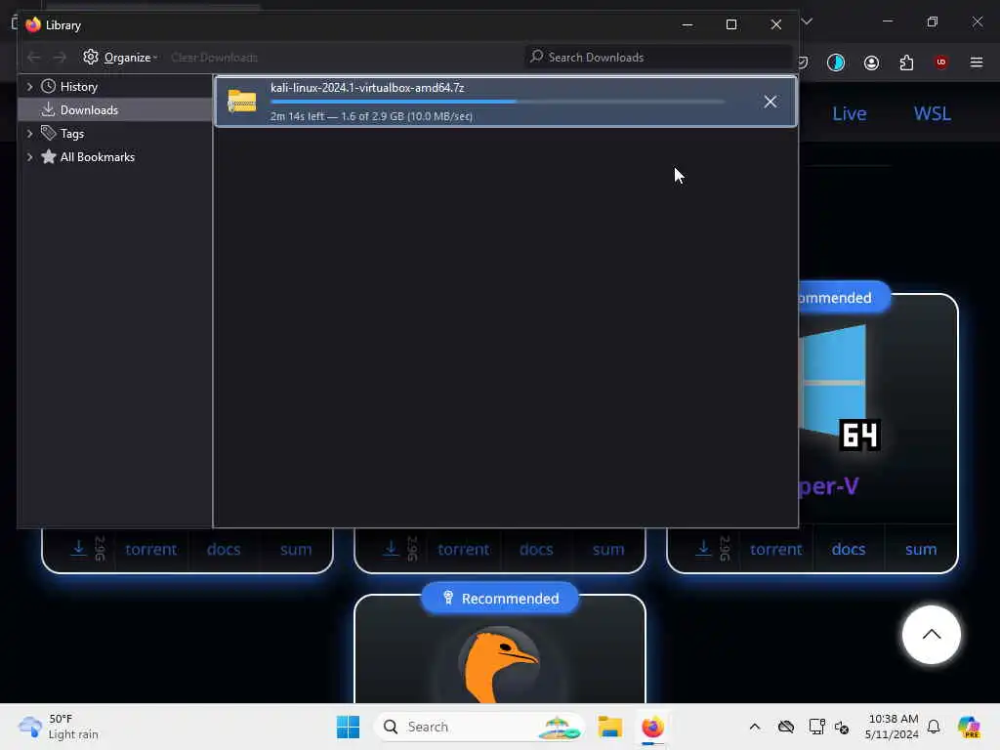Click first card sum link
Screen dimensions: 1000x750
pyautogui.click(x=296, y=549)
